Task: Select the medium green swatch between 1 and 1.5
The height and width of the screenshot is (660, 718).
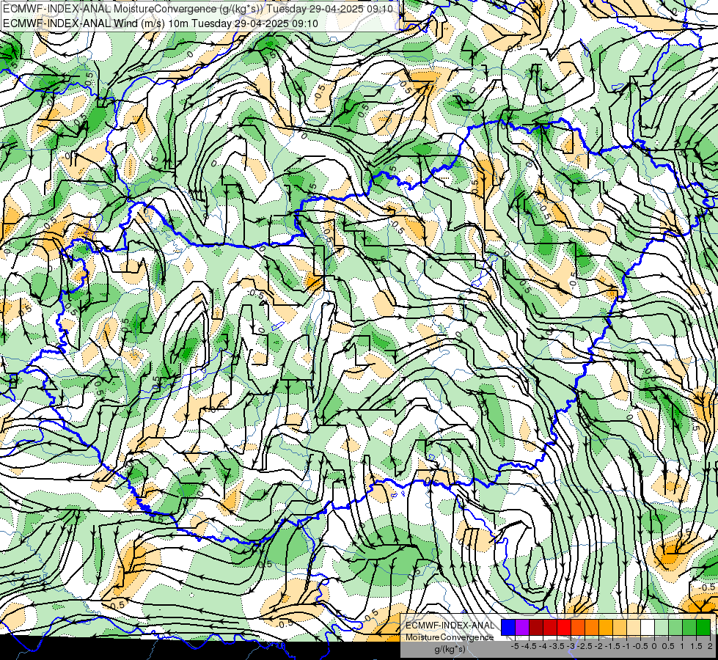Action: click(689, 627)
